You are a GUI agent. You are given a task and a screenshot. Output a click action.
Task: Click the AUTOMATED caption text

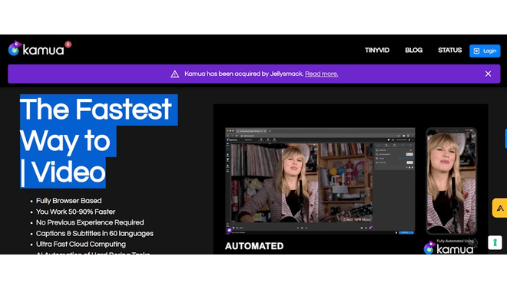[x=254, y=246]
